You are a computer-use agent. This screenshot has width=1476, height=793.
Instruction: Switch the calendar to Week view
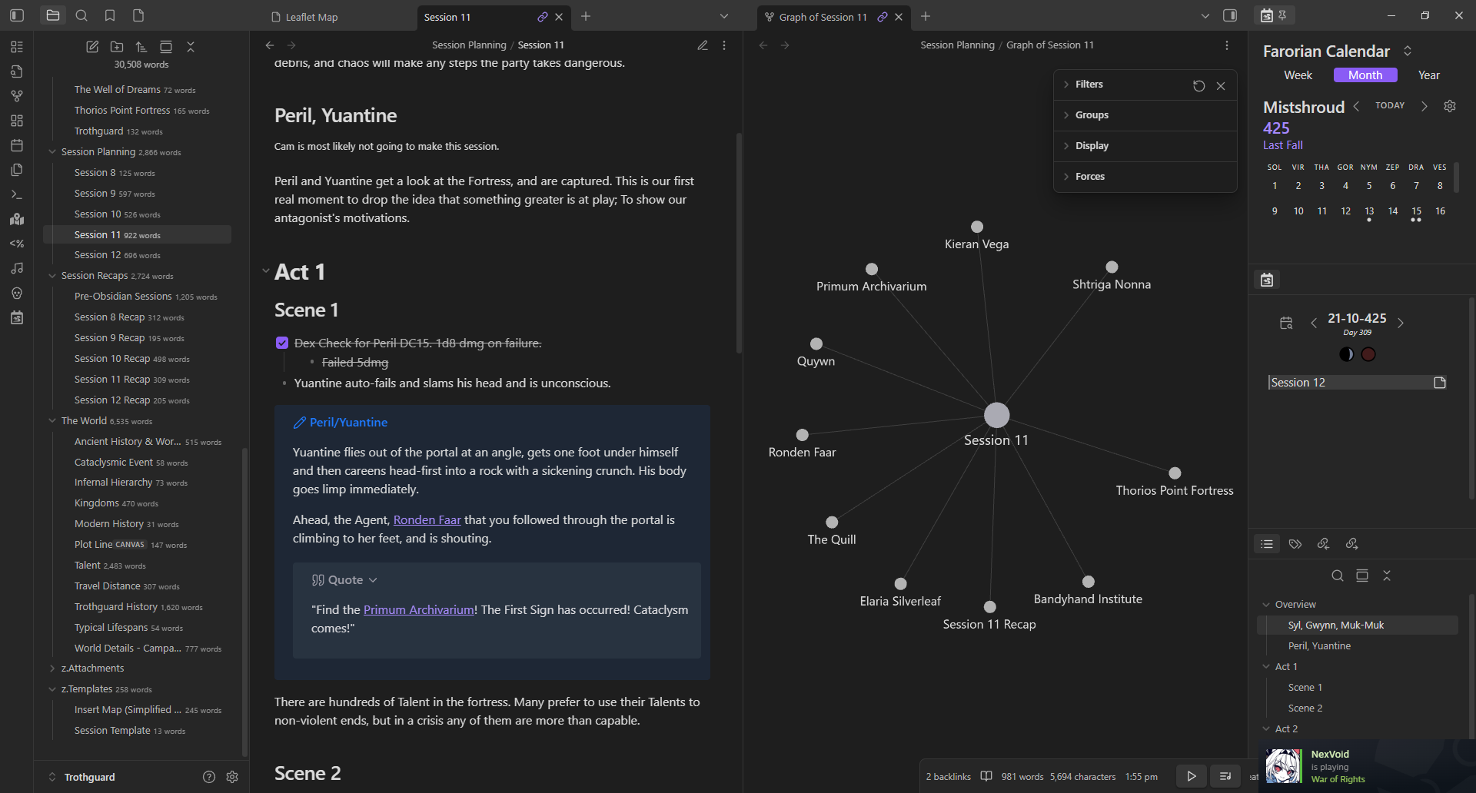[x=1298, y=75]
